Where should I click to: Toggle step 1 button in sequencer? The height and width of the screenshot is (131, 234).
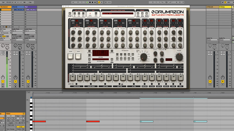pos(73,78)
